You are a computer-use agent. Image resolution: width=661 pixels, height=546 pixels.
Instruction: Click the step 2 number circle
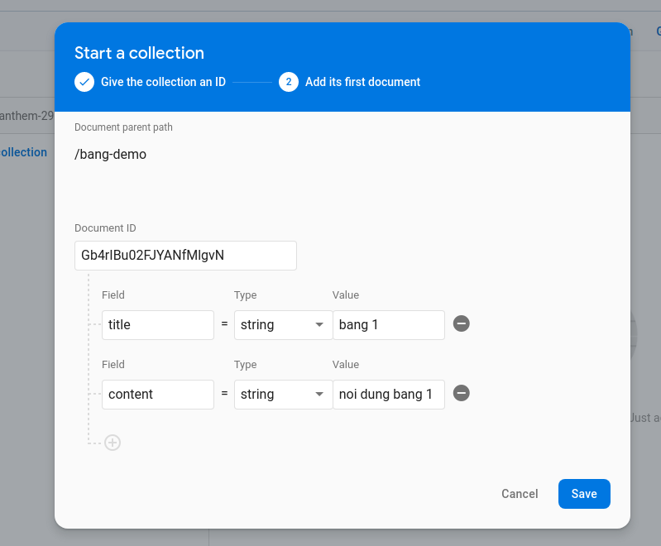pos(289,82)
